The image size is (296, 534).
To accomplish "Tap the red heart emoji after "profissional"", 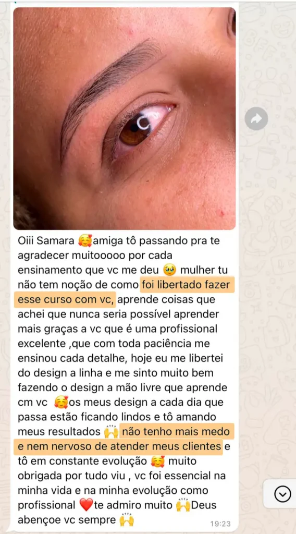I will 86,505.
